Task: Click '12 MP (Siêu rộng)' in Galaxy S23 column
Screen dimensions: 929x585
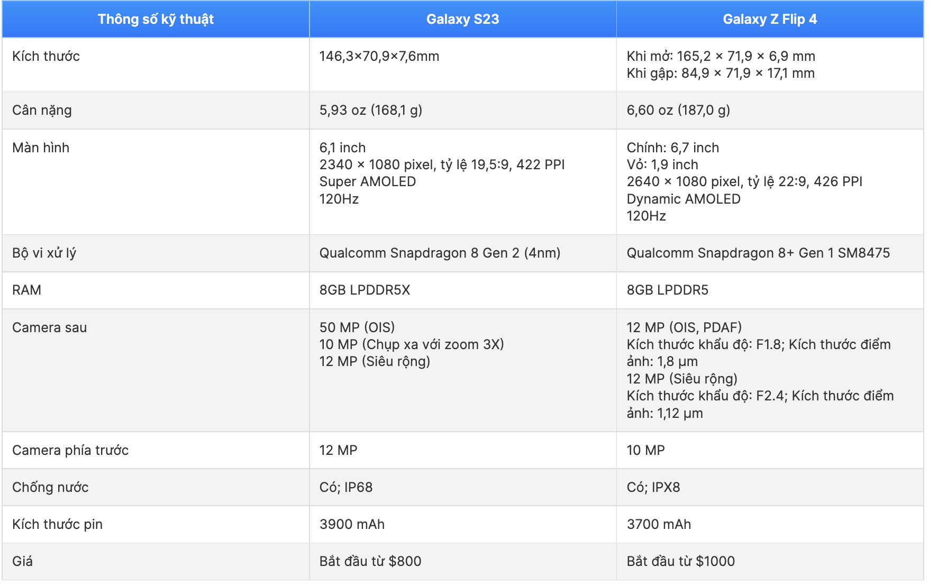Action: (x=375, y=361)
